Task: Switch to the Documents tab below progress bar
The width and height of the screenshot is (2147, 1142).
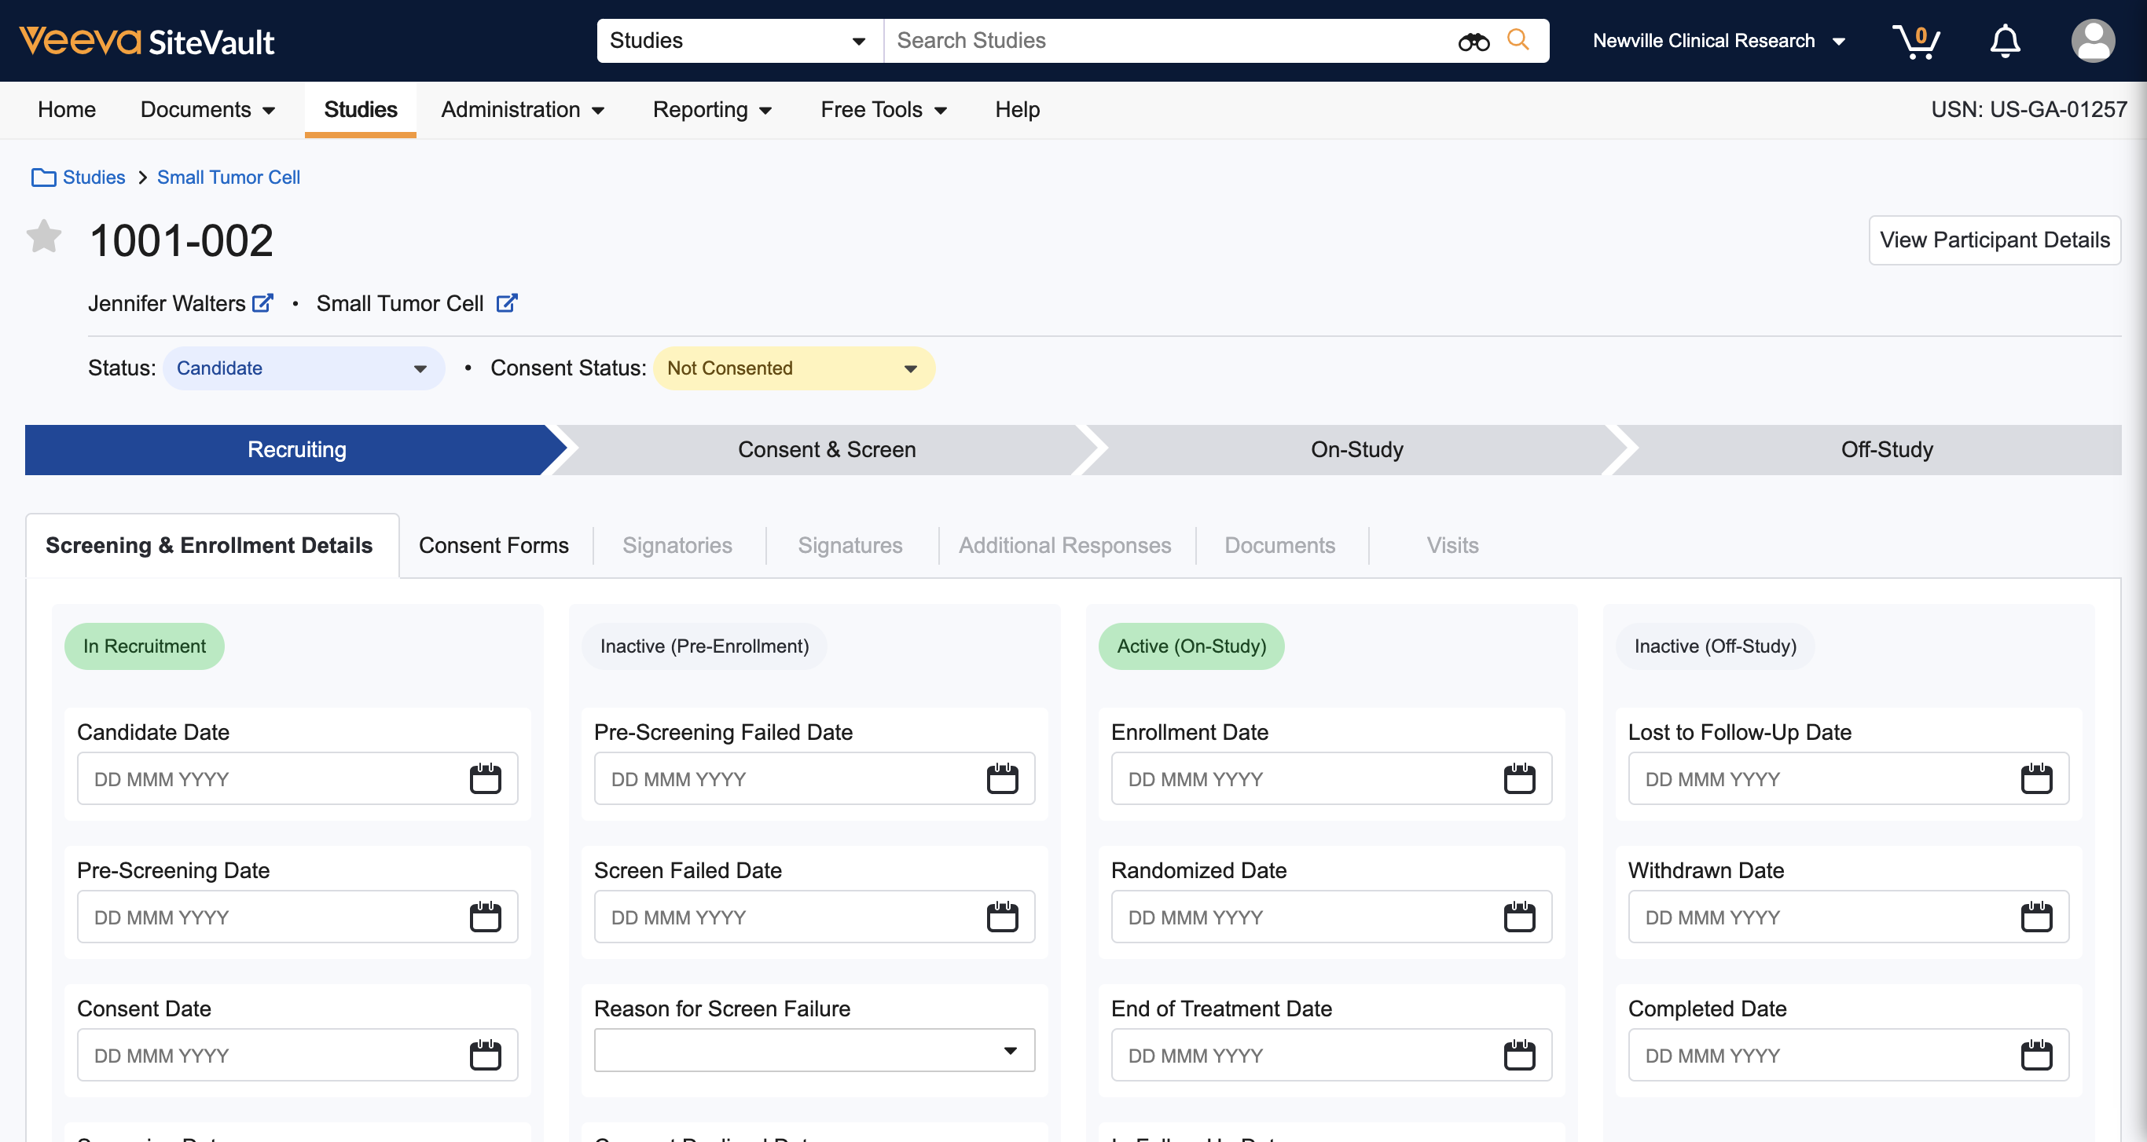Action: (1279, 546)
